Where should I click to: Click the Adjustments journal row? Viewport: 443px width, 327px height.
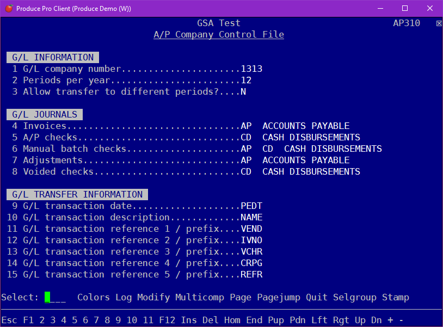coord(181,160)
